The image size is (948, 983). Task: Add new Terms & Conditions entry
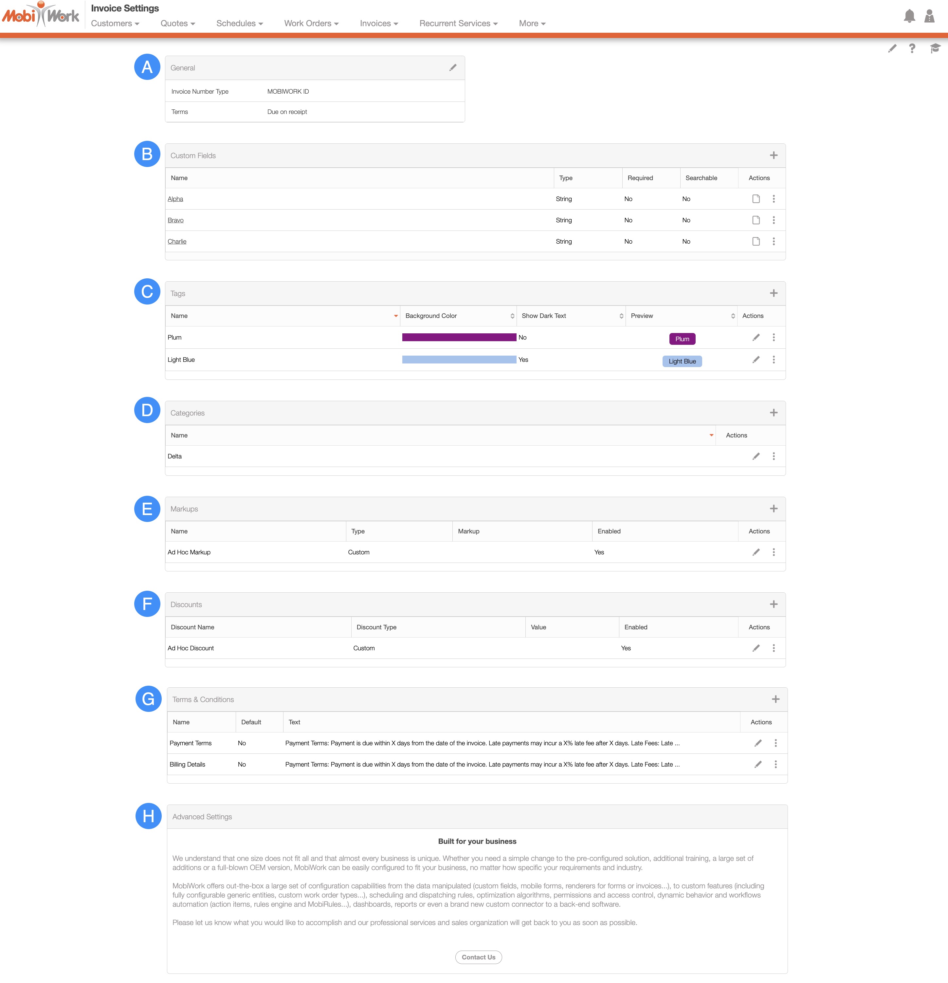point(775,700)
